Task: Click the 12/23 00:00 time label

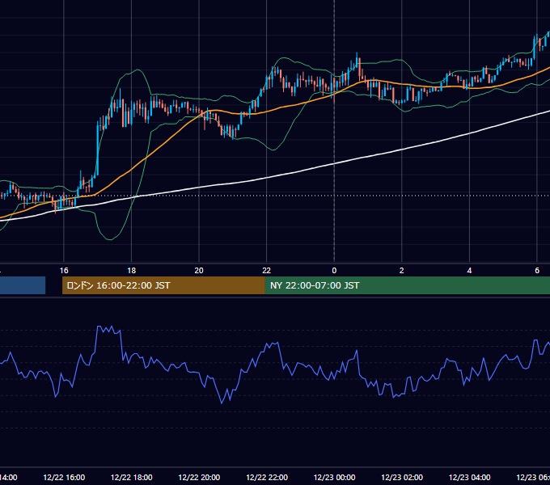Action: pyautogui.click(x=334, y=477)
